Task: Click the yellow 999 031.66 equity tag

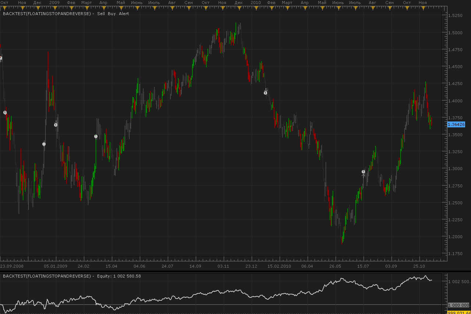Action: pyautogui.click(x=458, y=312)
